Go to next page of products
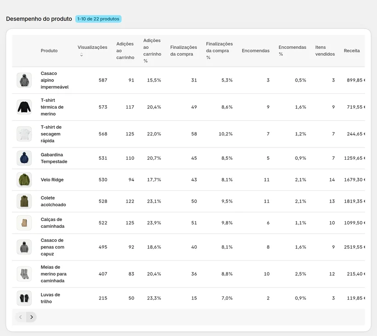 pos(32,317)
